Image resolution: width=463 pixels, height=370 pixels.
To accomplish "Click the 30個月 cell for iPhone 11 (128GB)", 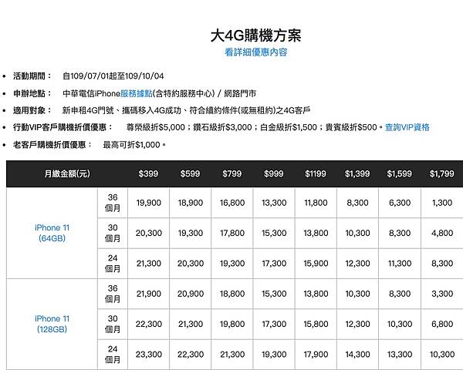I will (x=113, y=324).
